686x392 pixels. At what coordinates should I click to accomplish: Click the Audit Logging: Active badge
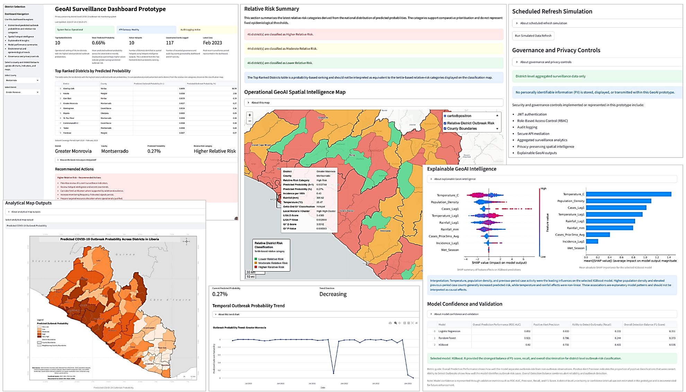click(208, 30)
